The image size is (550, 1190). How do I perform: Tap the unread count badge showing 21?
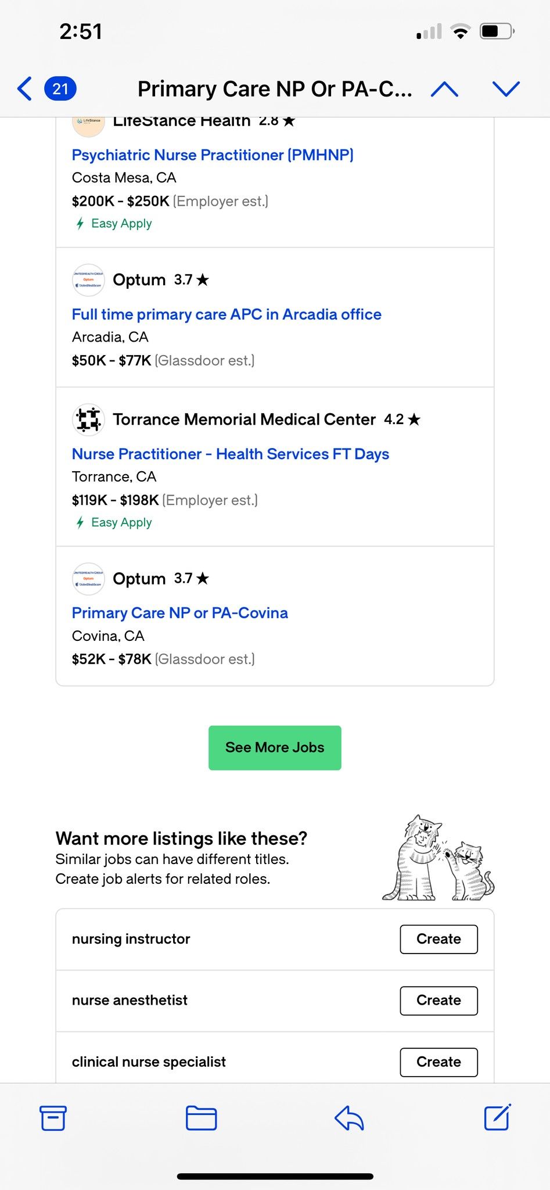60,89
